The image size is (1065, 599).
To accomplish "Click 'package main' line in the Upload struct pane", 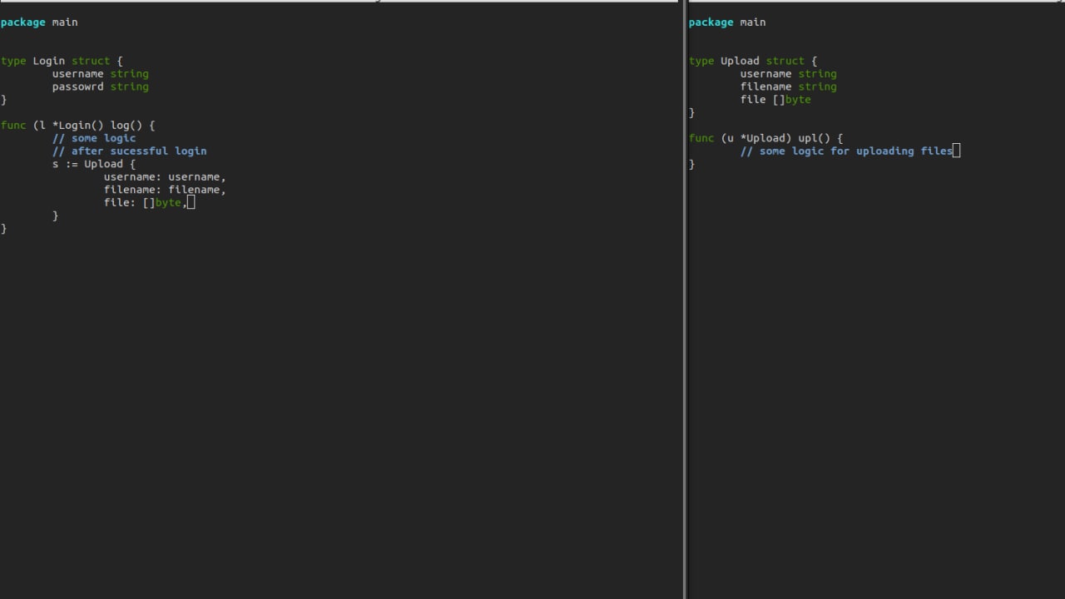I will pyautogui.click(x=727, y=22).
